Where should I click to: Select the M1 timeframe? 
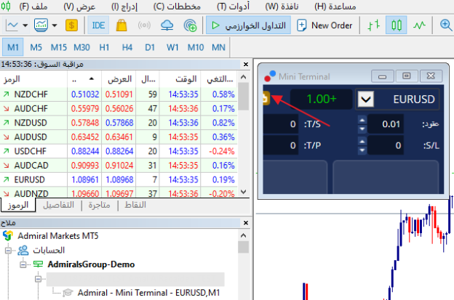[13, 47]
